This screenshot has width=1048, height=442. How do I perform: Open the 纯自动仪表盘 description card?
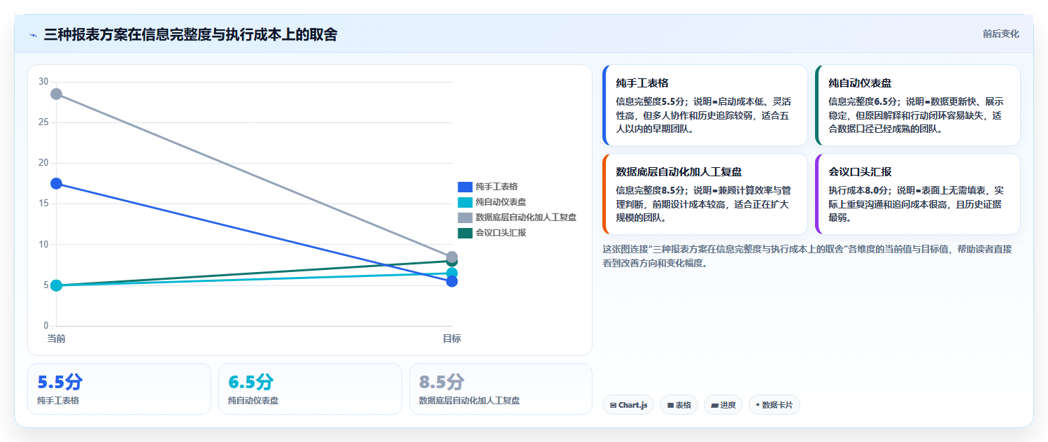click(917, 105)
